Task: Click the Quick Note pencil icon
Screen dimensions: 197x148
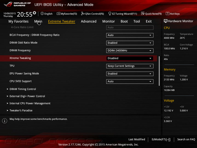Action: tap(143, 13)
